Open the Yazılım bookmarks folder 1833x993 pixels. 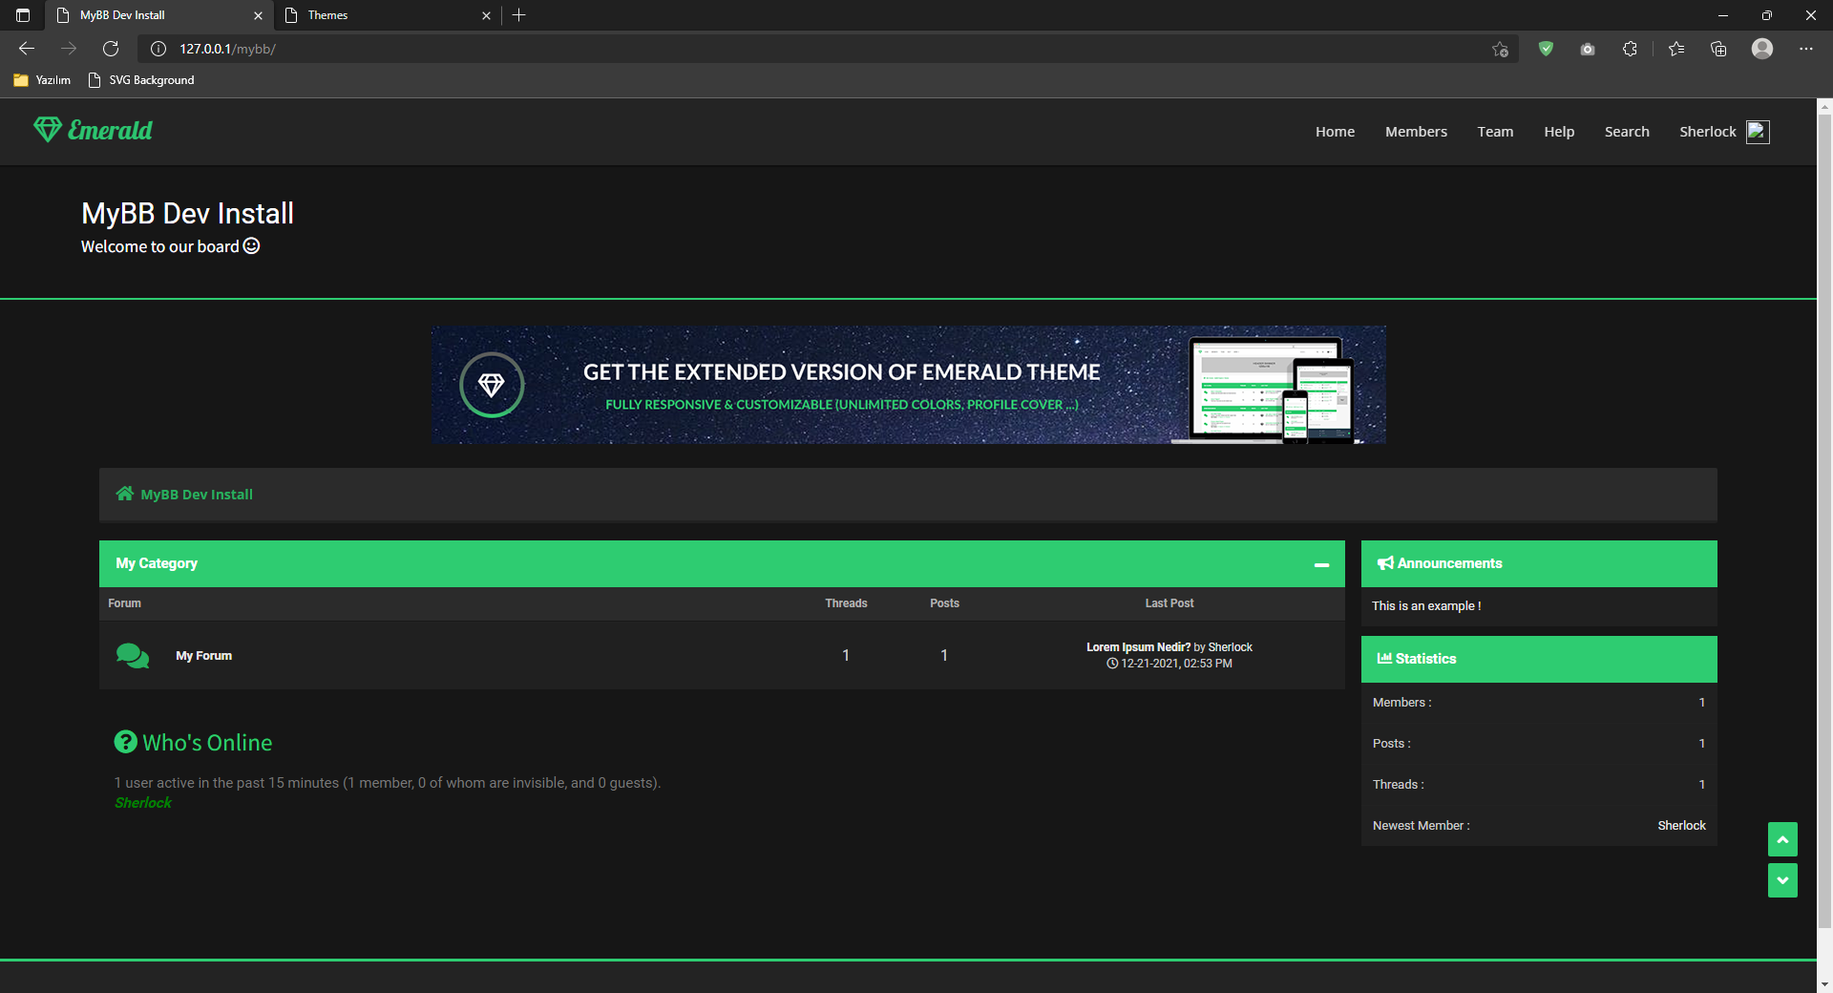(x=43, y=80)
